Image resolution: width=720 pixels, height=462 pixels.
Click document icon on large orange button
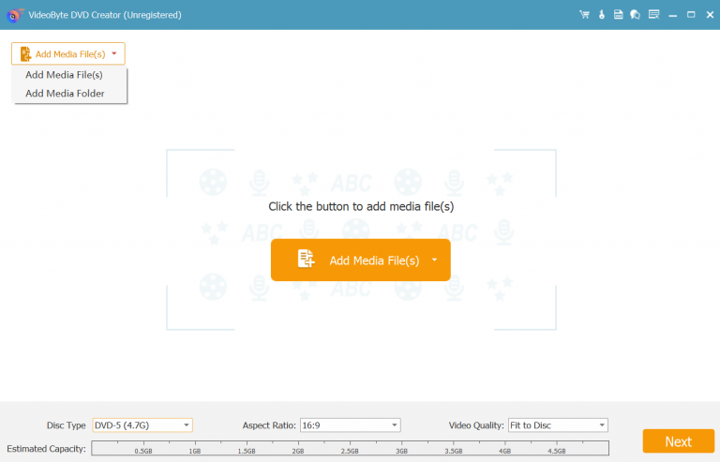[306, 260]
